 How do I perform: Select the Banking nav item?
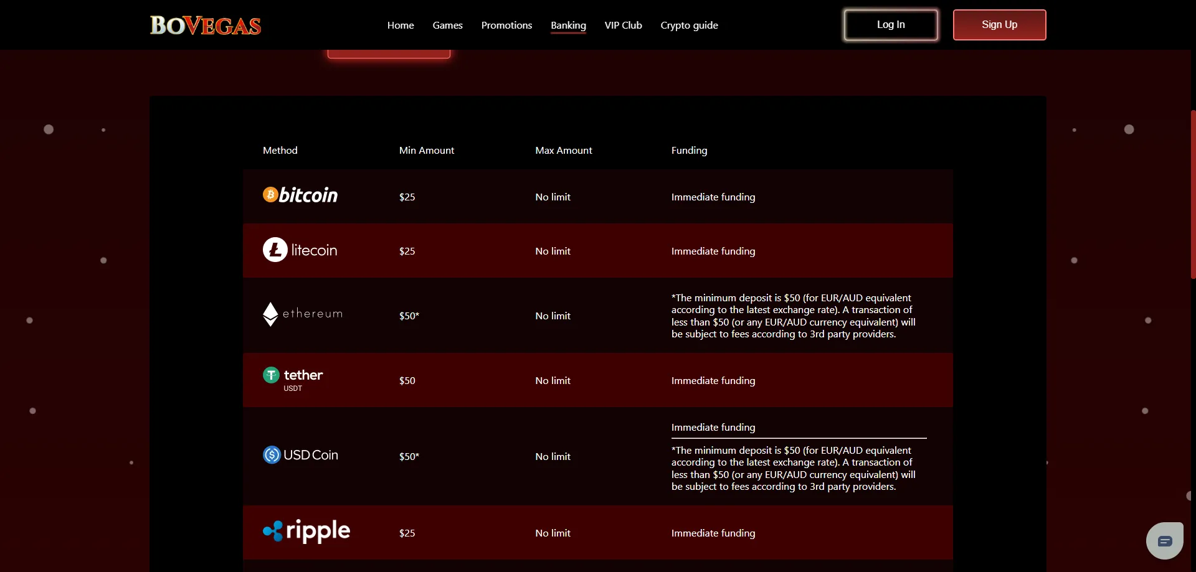(568, 26)
